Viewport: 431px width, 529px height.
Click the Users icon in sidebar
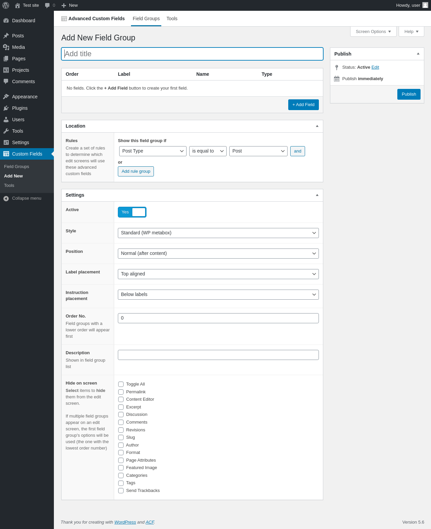(x=6, y=120)
